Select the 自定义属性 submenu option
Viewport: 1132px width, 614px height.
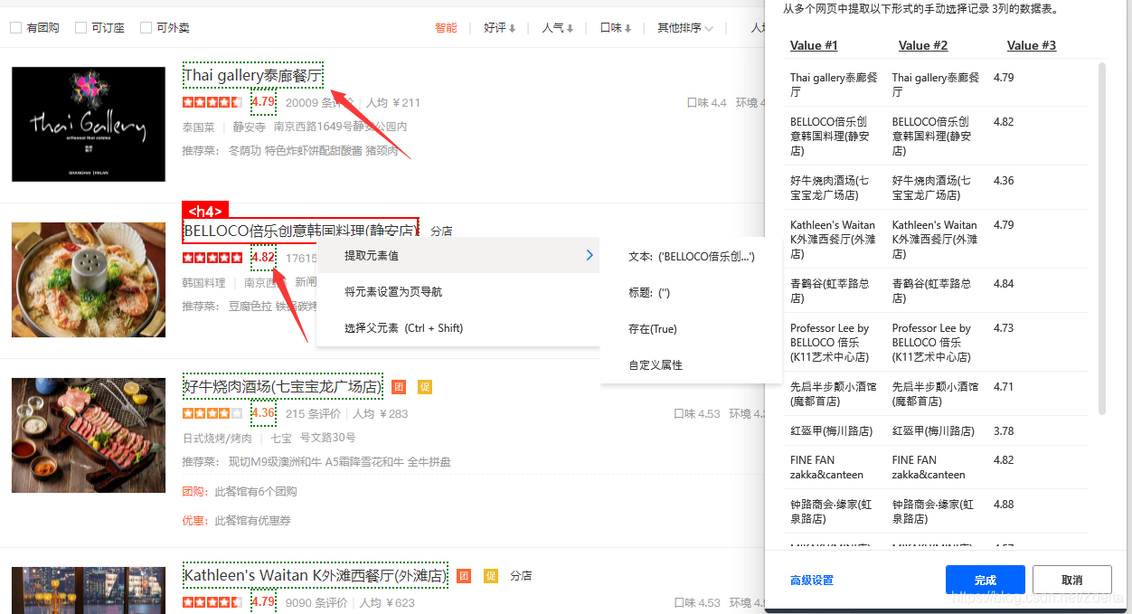(x=691, y=365)
